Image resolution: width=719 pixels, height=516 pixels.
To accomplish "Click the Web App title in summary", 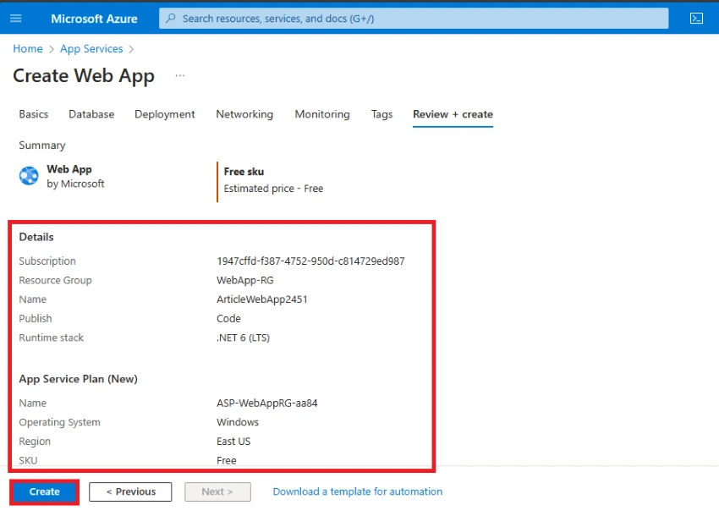I will (69, 169).
